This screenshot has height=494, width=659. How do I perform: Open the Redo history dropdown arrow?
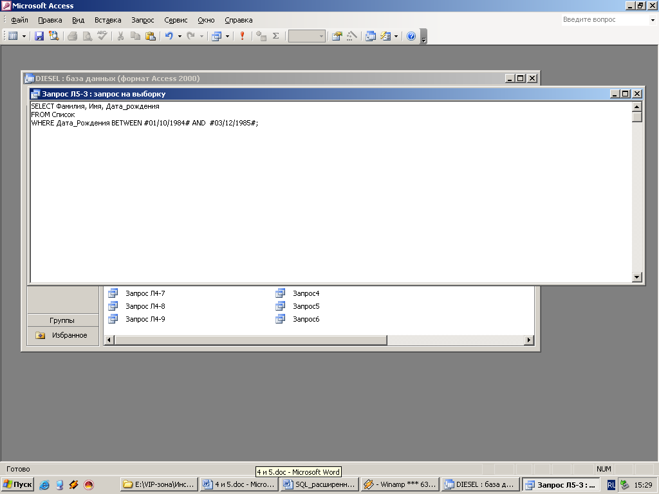point(201,36)
